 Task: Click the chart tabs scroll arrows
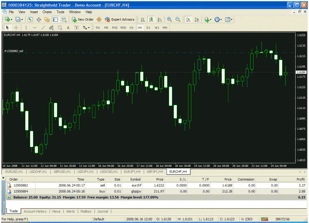(x=303, y=172)
